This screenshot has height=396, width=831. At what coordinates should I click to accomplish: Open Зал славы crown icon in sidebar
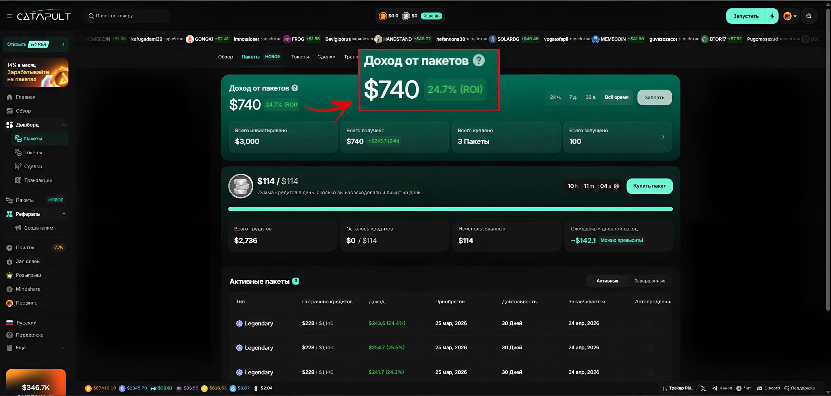9,261
